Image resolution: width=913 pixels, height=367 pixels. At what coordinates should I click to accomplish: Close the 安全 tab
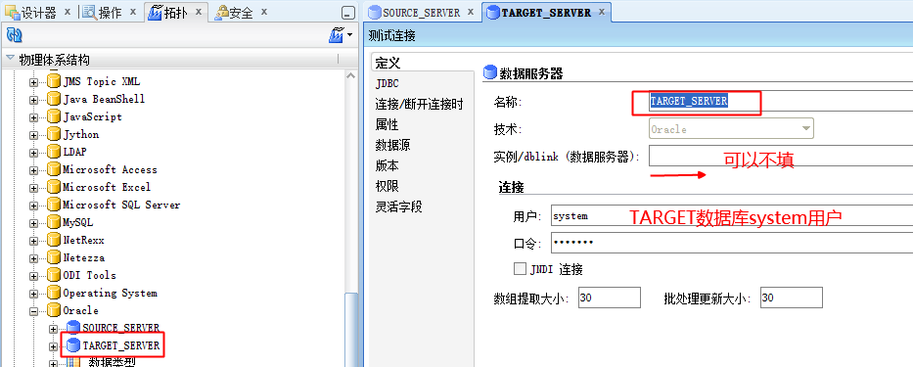(264, 12)
